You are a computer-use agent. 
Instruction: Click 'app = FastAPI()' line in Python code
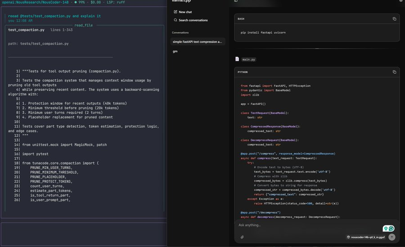(x=253, y=104)
